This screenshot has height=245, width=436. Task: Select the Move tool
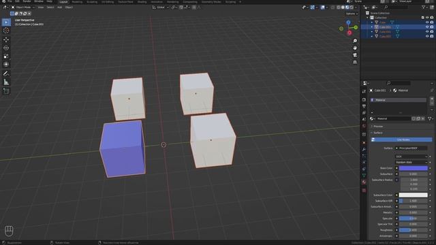[6, 39]
